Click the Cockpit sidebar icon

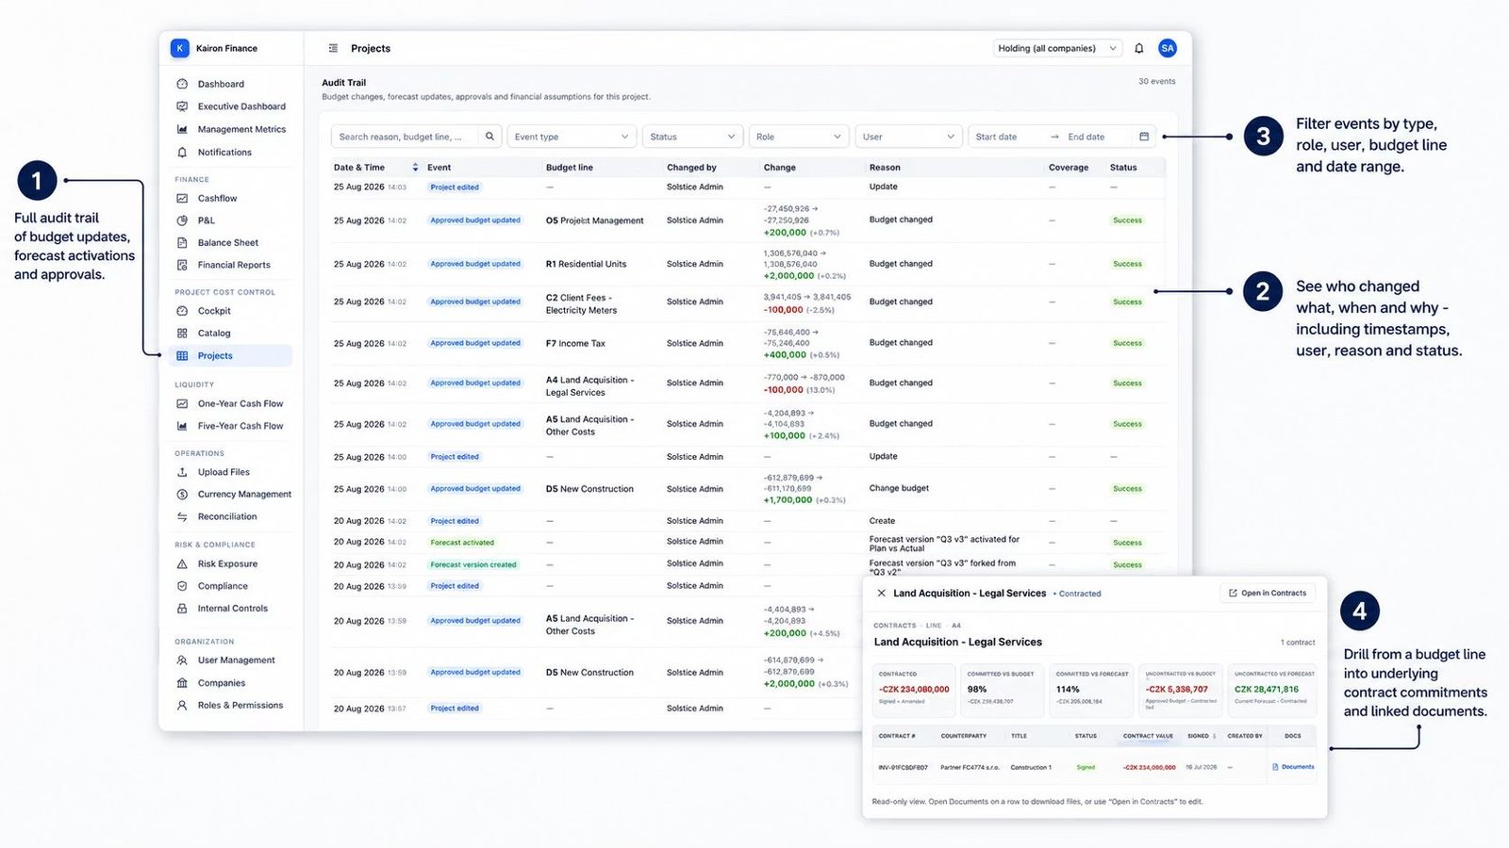coord(182,311)
